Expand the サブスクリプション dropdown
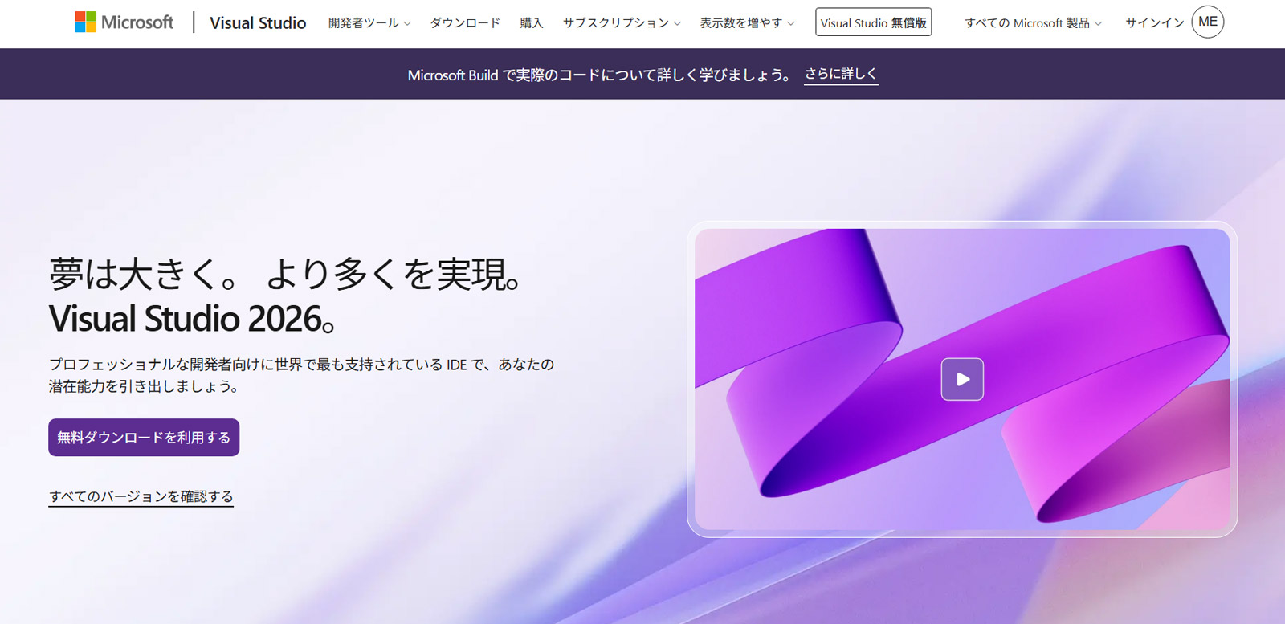1285x624 pixels. 622,23
